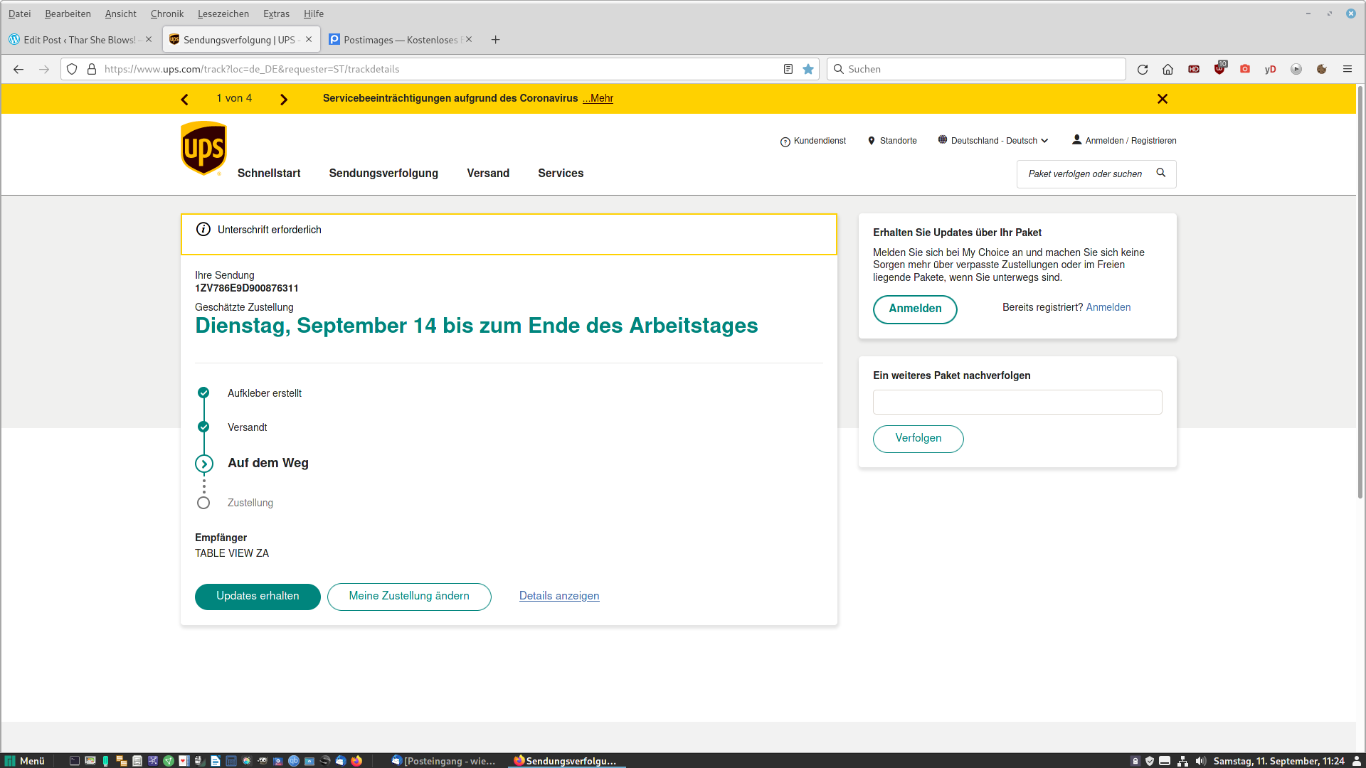
Task: Open Sendungsverfolgung navigation item
Action: [383, 174]
